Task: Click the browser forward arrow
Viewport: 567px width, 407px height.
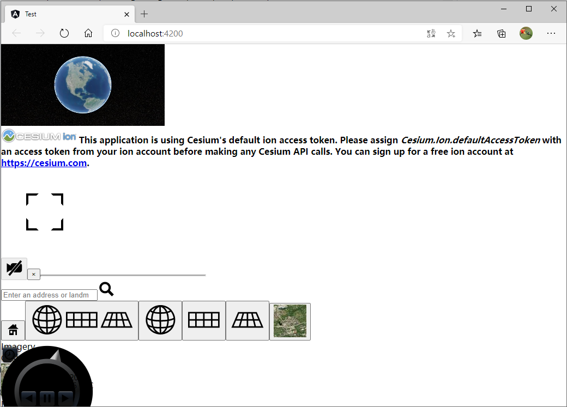Action: [x=40, y=34]
